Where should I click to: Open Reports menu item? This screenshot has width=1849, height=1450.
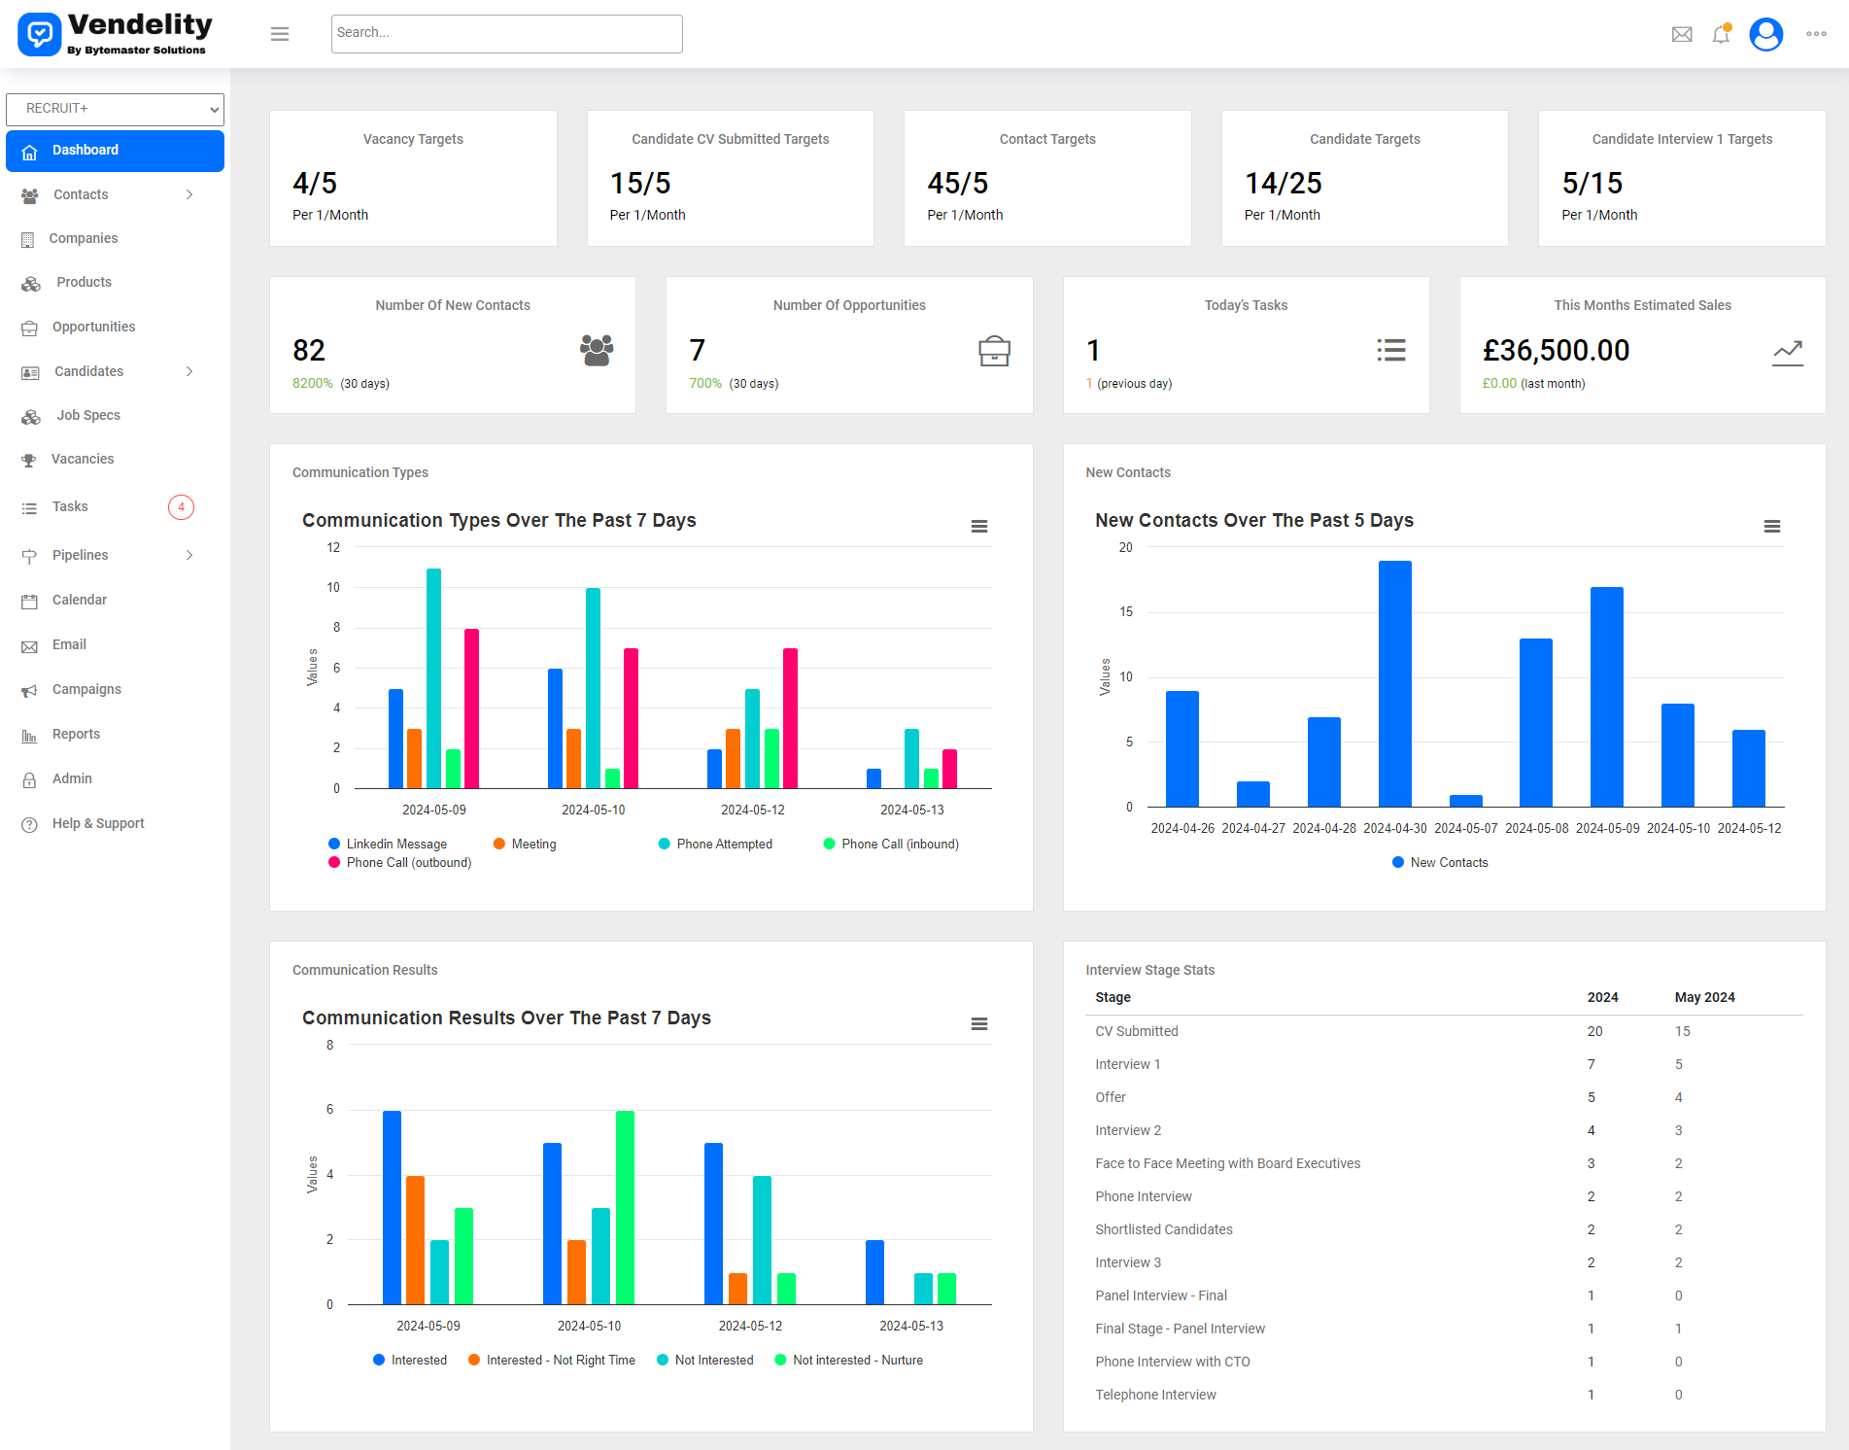[x=76, y=734]
